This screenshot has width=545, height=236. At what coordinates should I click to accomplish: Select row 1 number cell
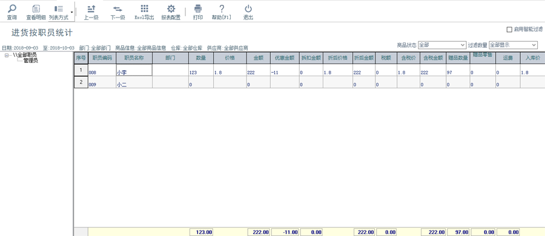(81, 70)
